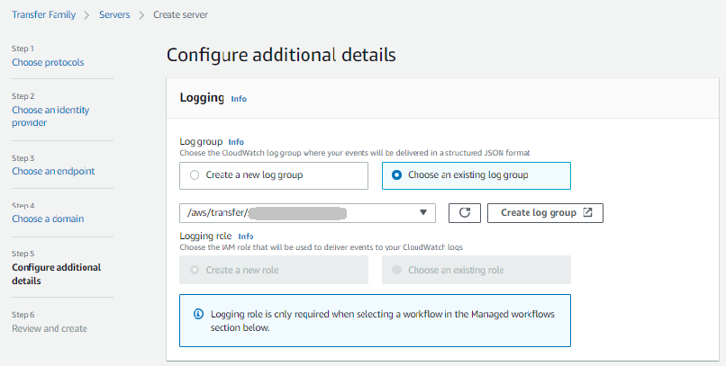Viewport: 726px width, 366px height.
Task: Click the external link icon on Create log group
Action: point(587,213)
